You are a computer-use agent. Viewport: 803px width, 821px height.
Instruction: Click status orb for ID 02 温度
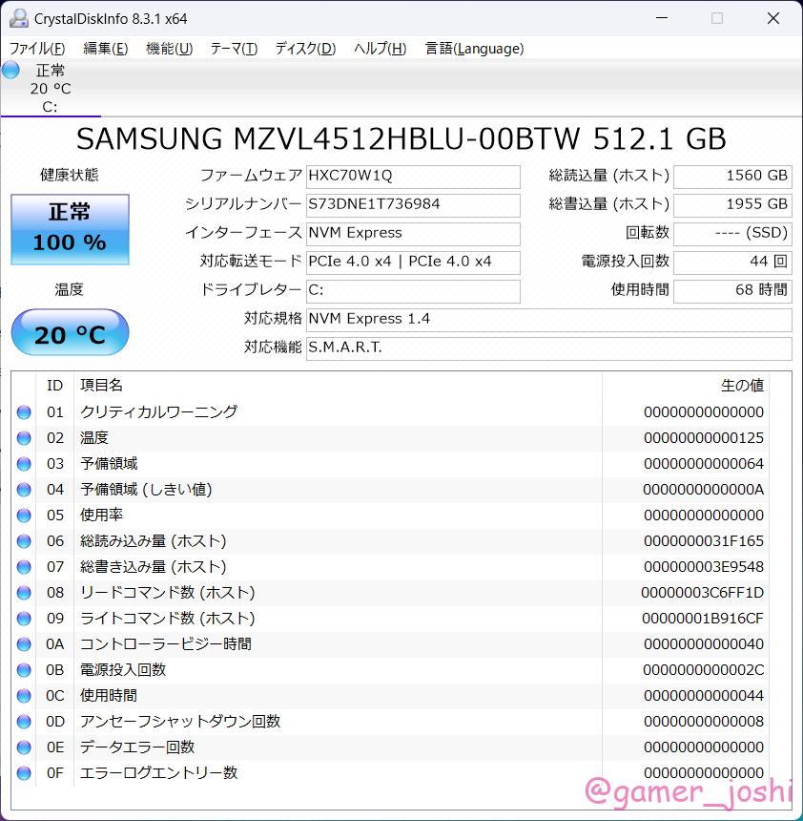pos(24,438)
